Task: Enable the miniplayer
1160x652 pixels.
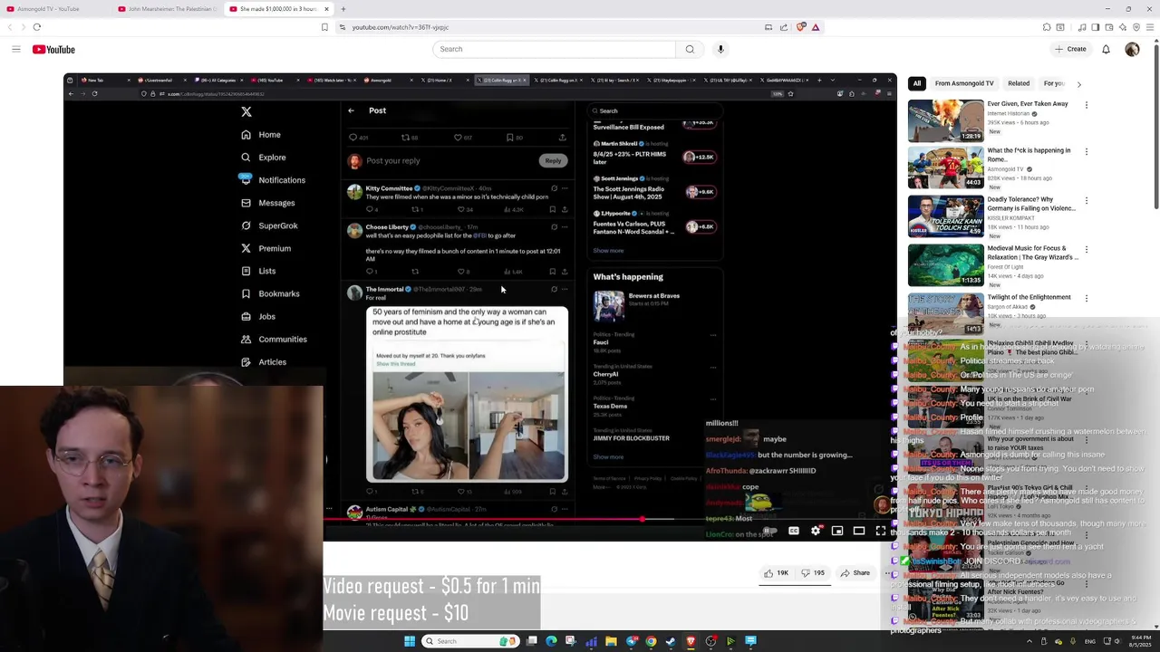Action: pyautogui.click(x=837, y=531)
